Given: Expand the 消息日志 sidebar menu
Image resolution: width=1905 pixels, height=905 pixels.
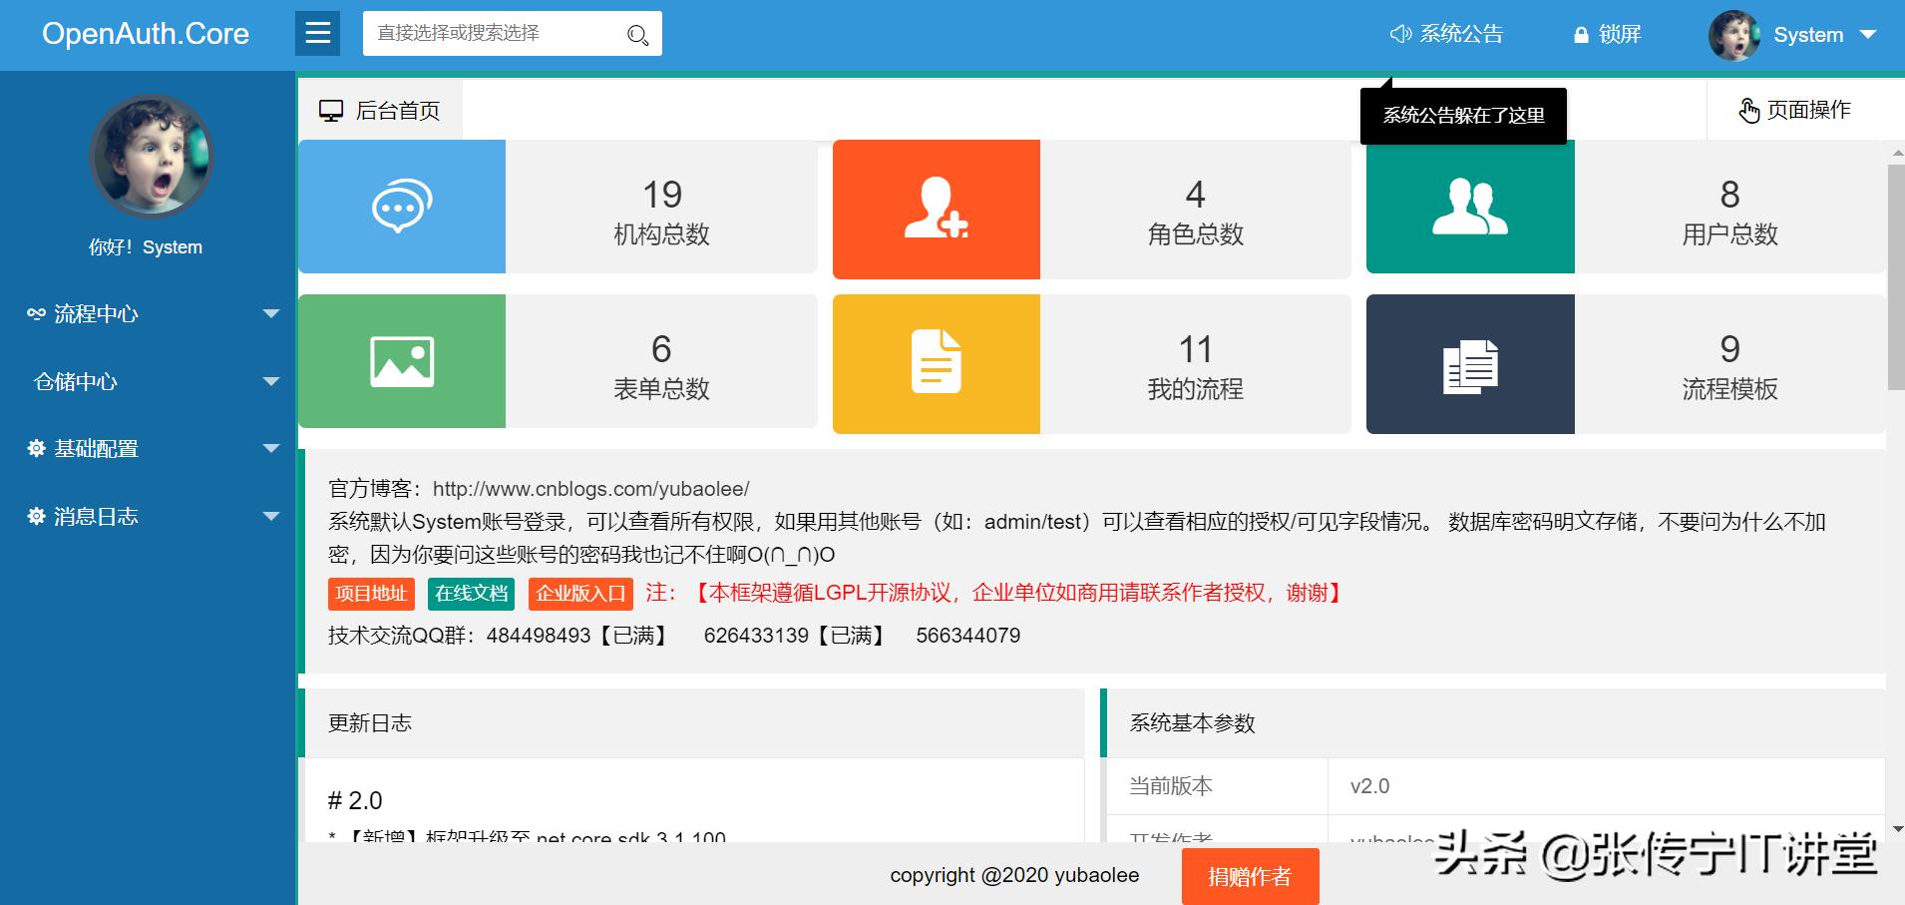Looking at the screenshot, I should [150, 517].
